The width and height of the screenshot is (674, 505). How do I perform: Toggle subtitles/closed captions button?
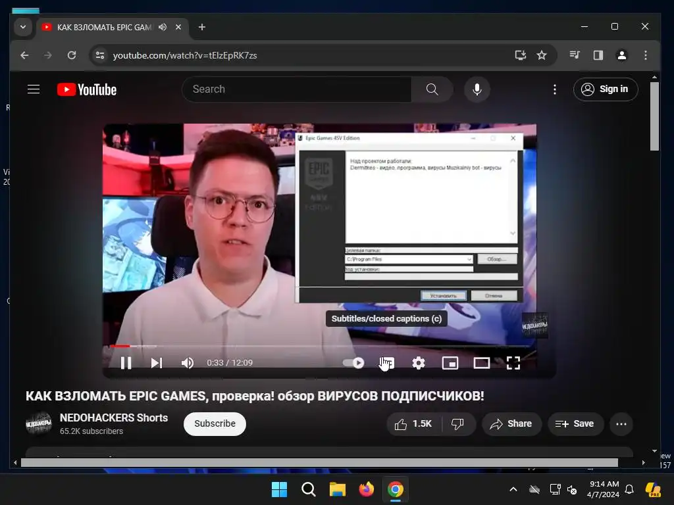click(386, 363)
